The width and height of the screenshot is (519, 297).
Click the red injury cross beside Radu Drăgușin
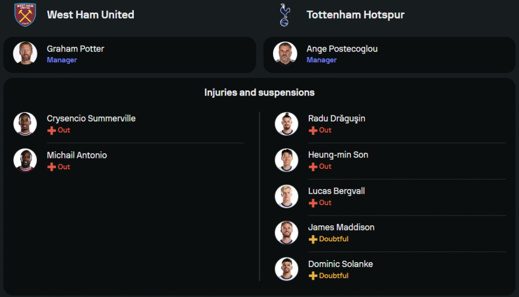pyautogui.click(x=313, y=130)
